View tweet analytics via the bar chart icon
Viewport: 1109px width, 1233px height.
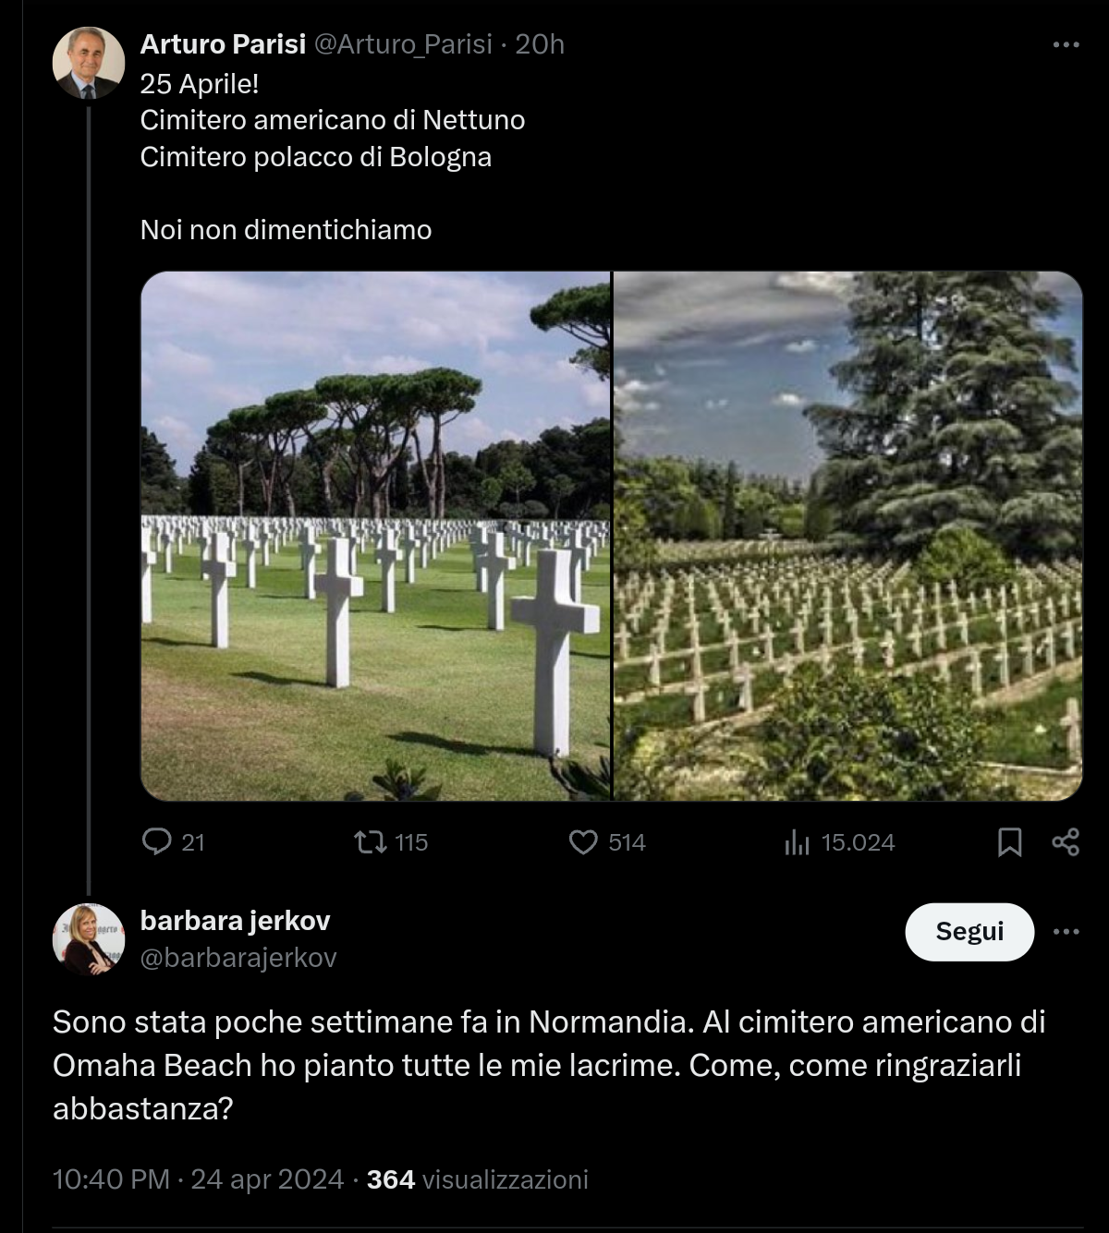click(797, 841)
